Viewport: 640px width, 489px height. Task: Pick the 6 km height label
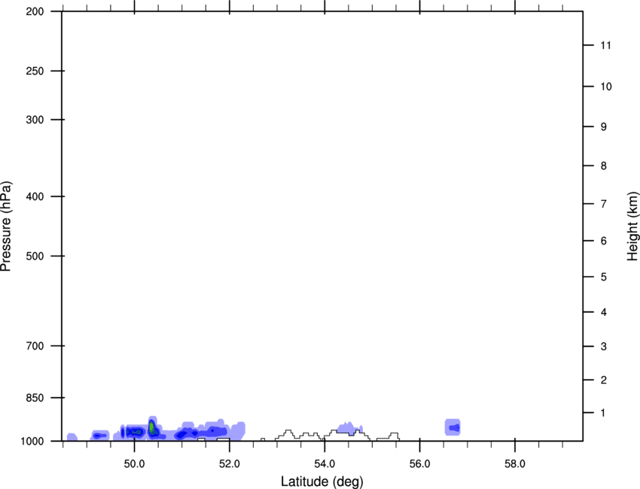[604, 241]
